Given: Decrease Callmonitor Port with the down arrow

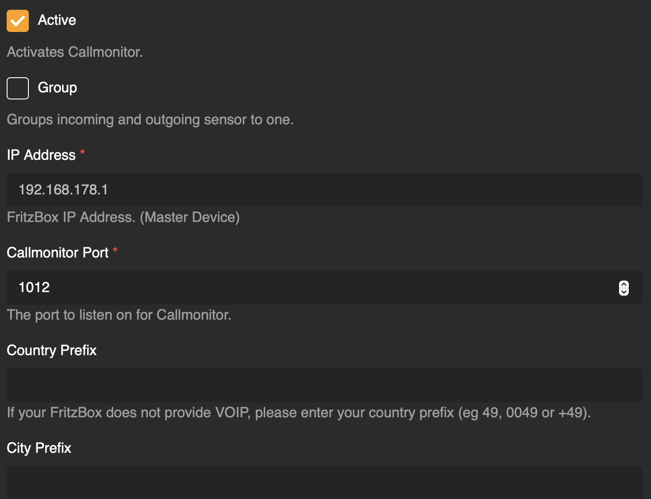Looking at the screenshot, I should tap(624, 292).
